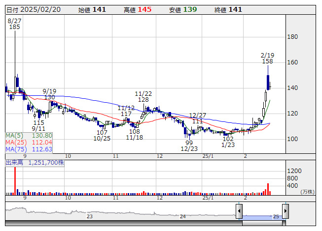Click the 108 11/18 low annotation
This screenshot has width=322, height=231.
(x=134, y=135)
